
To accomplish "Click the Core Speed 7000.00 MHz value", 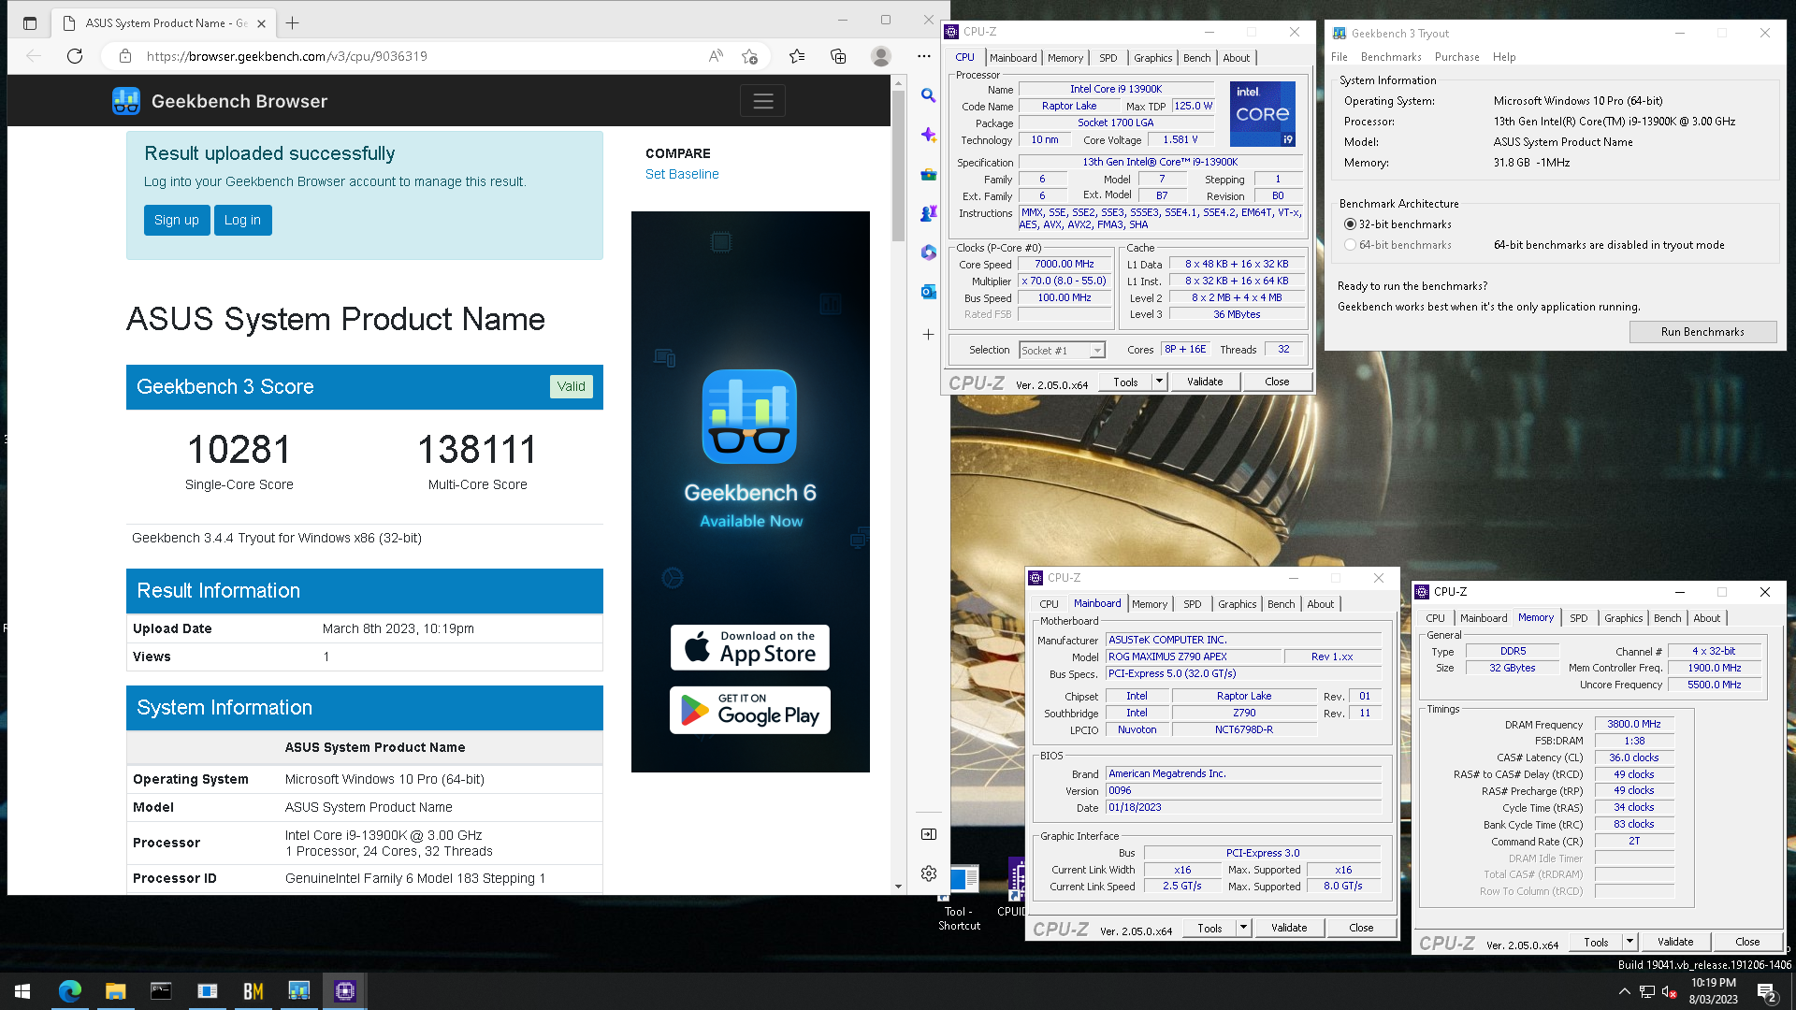I will point(1064,265).
